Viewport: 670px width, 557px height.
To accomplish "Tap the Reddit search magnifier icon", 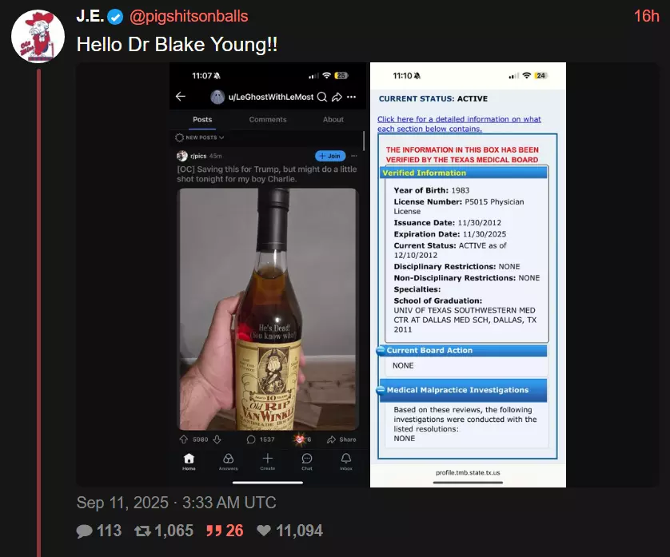I will coord(322,97).
